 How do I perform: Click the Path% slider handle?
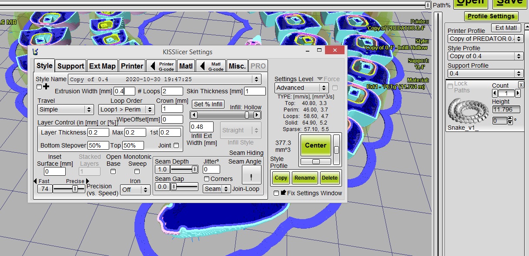click(x=428, y=5)
